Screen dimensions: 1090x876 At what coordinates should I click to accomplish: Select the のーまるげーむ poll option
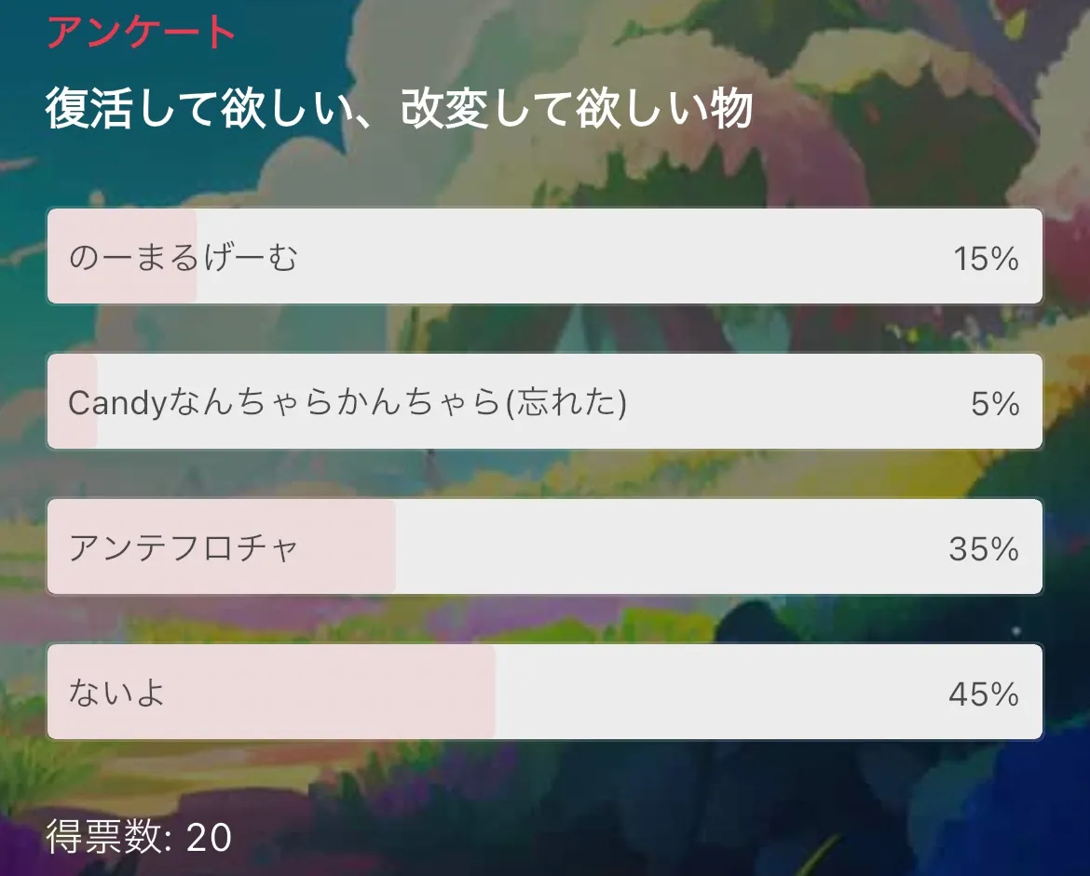click(184, 258)
